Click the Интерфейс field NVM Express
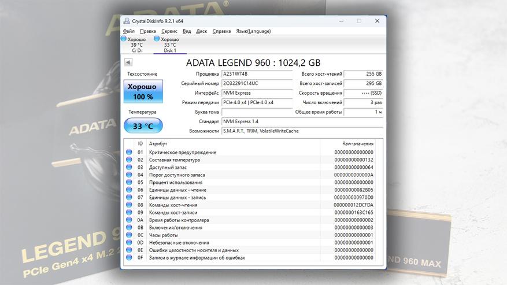Viewport: 507px width, 285px height. pyautogui.click(x=257, y=93)
